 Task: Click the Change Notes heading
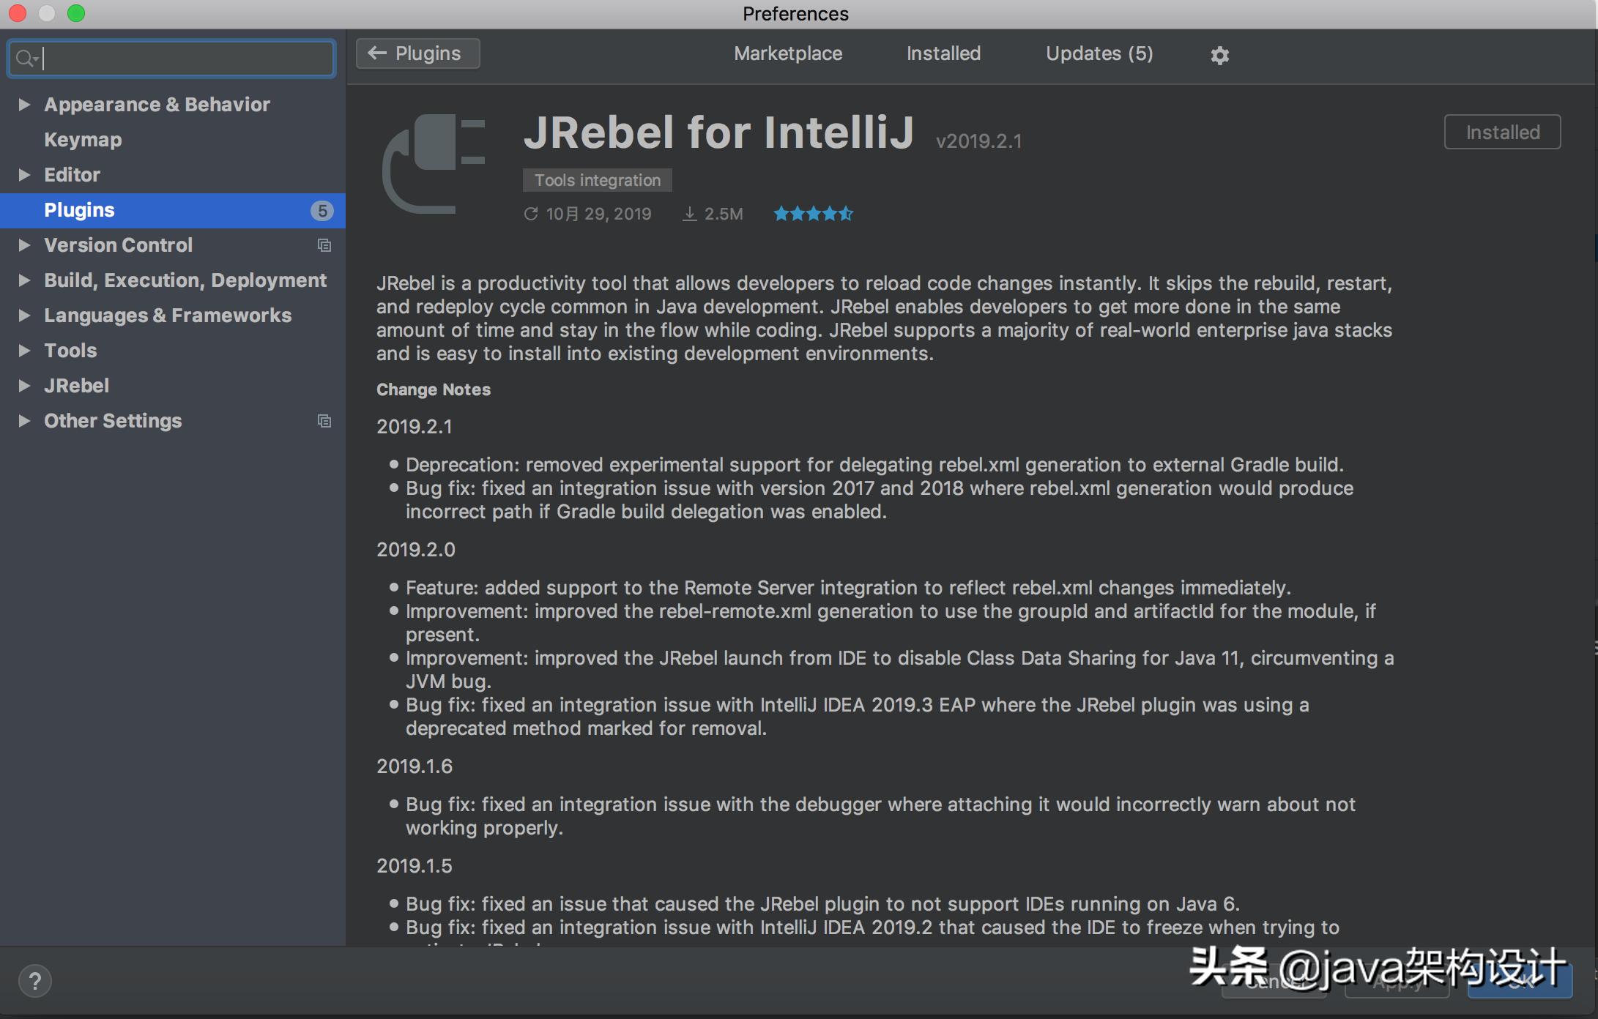pos(434,389)
